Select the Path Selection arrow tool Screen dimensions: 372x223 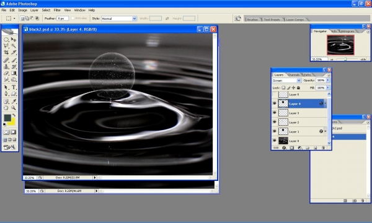coord(6,87)
